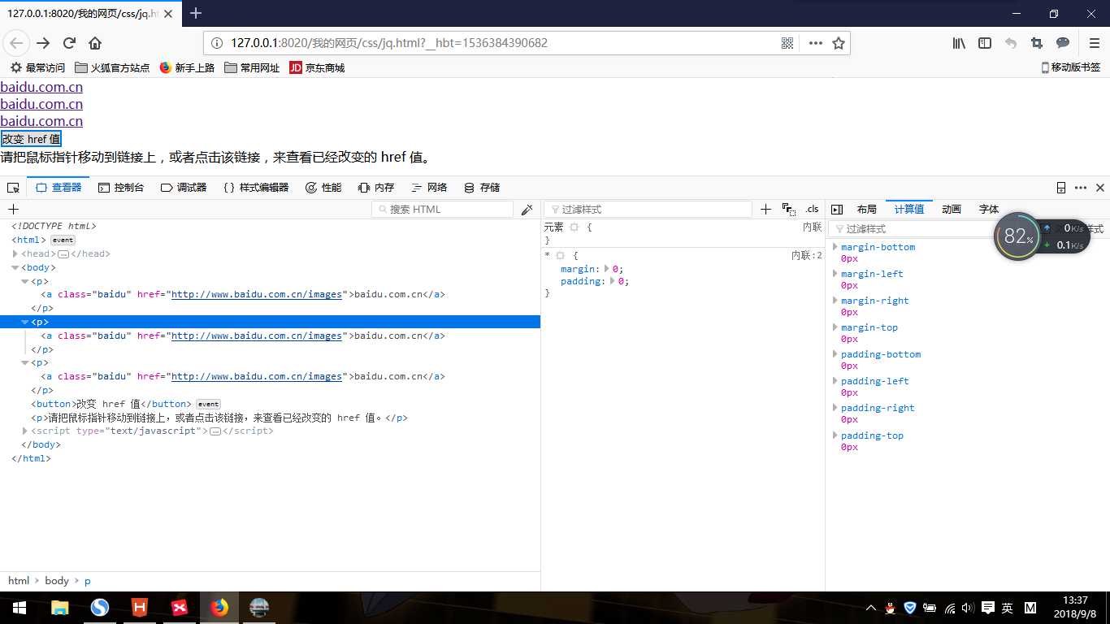Collapse the highlighted p element
The width and height of the screenshot is (1110, 624).
[25, 322]
